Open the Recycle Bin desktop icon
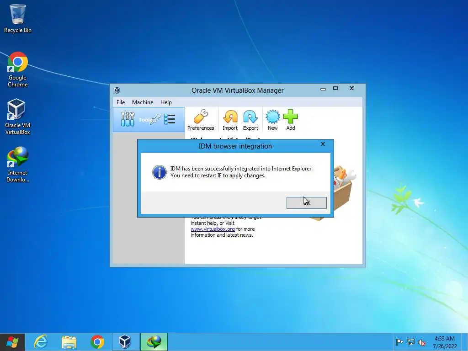Image resolution: width=468 pixels, height=351 pixels. tap(18, 18)
